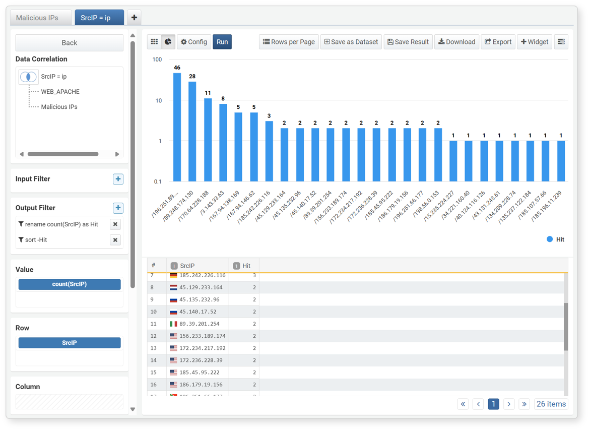The height and width of the screenshot is (430, 589).
Task: Select row 185.45.95.222
Action: point(355,373)
